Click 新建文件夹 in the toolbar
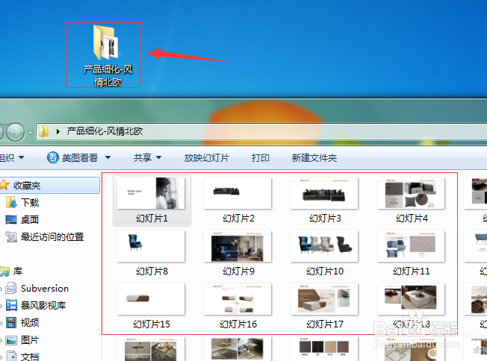Image resolution: width=487 pixels, height=361 pixels. (x=314, y=158)
